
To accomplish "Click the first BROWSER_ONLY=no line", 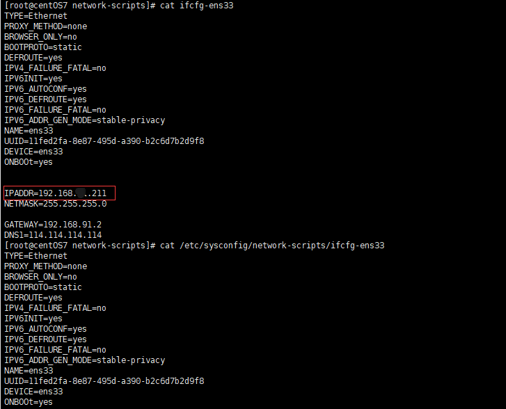I will click(40, 37).
